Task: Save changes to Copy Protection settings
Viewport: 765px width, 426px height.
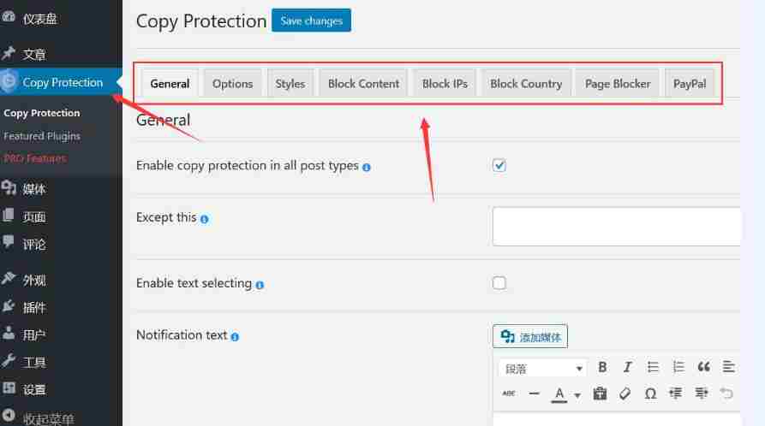Action: point(311,21)
